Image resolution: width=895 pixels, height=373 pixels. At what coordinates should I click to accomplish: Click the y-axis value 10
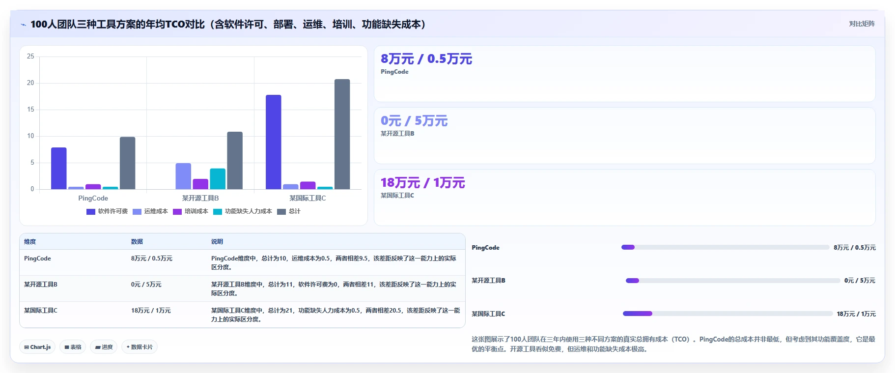pyautogui.click(x=30, y=136)
